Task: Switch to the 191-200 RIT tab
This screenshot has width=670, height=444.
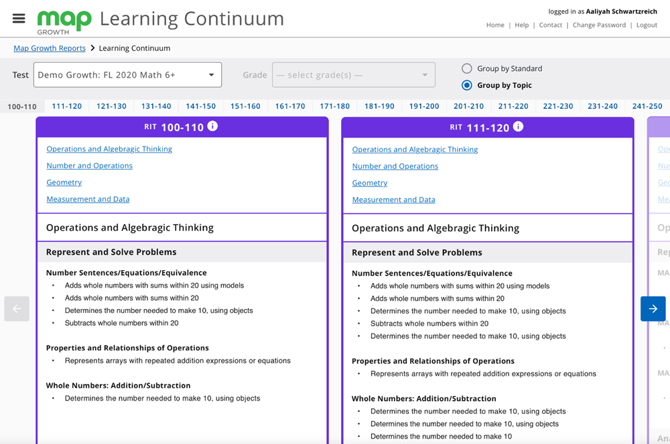Action: 424,106
